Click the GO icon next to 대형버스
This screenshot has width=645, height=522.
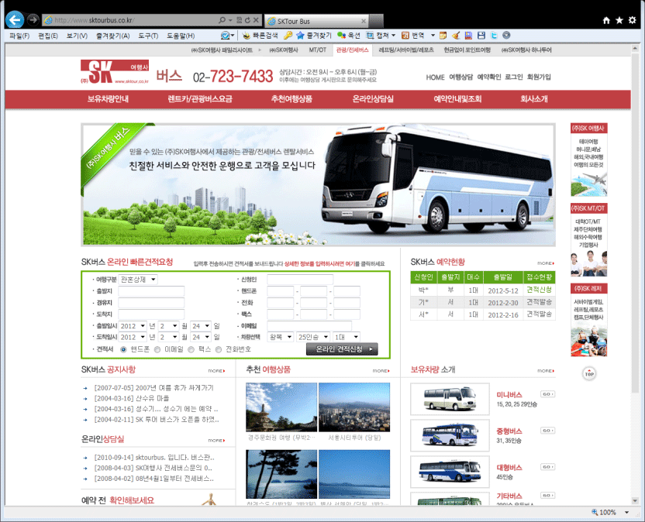click(x=547, y=467)
